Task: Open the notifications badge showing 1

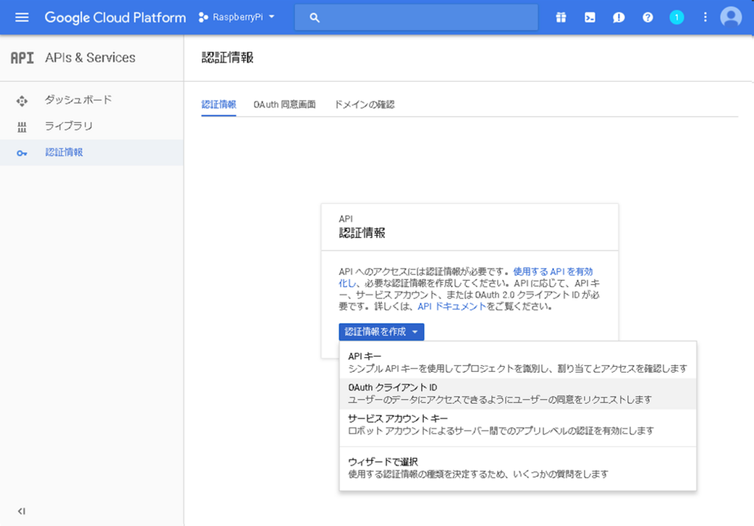Action: point(677,18)
